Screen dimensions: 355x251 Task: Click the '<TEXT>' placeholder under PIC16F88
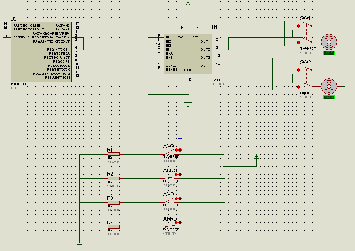point(17,88)
